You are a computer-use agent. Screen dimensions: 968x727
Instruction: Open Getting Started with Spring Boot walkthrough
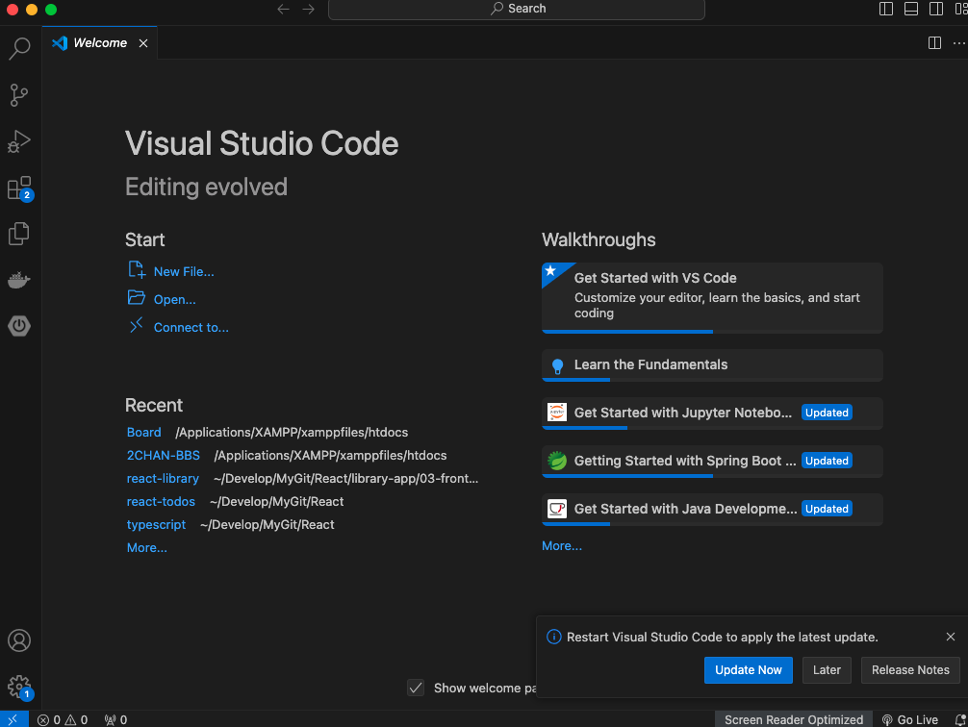[x=712, y=461]
